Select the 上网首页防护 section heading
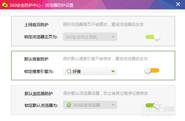The width and height of the screenshot is (185, 121). click(36, 25)
